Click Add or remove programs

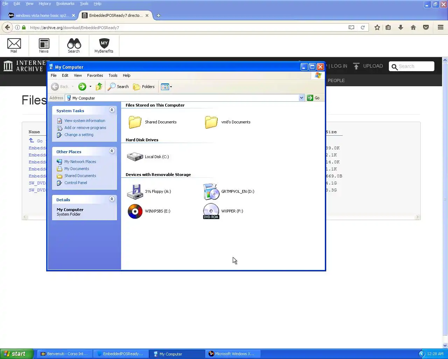85,128
